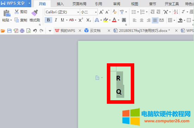Click the Print icon in quick toolbar
Viewport: 194px width, 128px height.
point(22,31)
